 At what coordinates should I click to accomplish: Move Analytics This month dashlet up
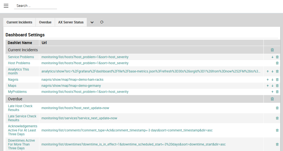[268, 71]
